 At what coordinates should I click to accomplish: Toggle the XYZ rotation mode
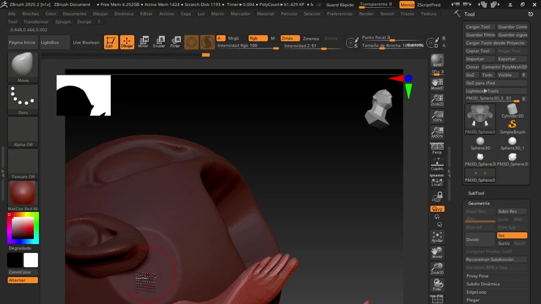point(437,209)
